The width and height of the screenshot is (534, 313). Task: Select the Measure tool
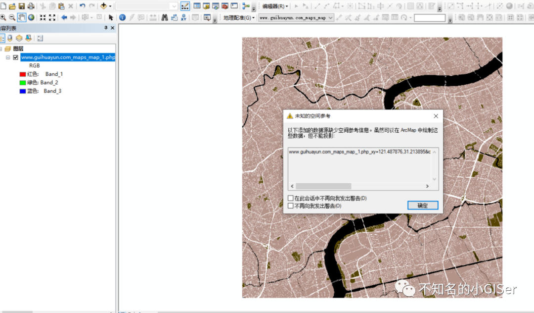pos(153,16)
